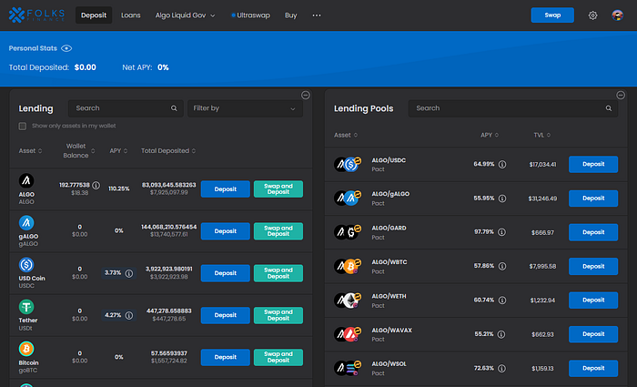This screenshot has width=637, height=387.
Task: Open the Buy tab
Action: tap(291, 15)
